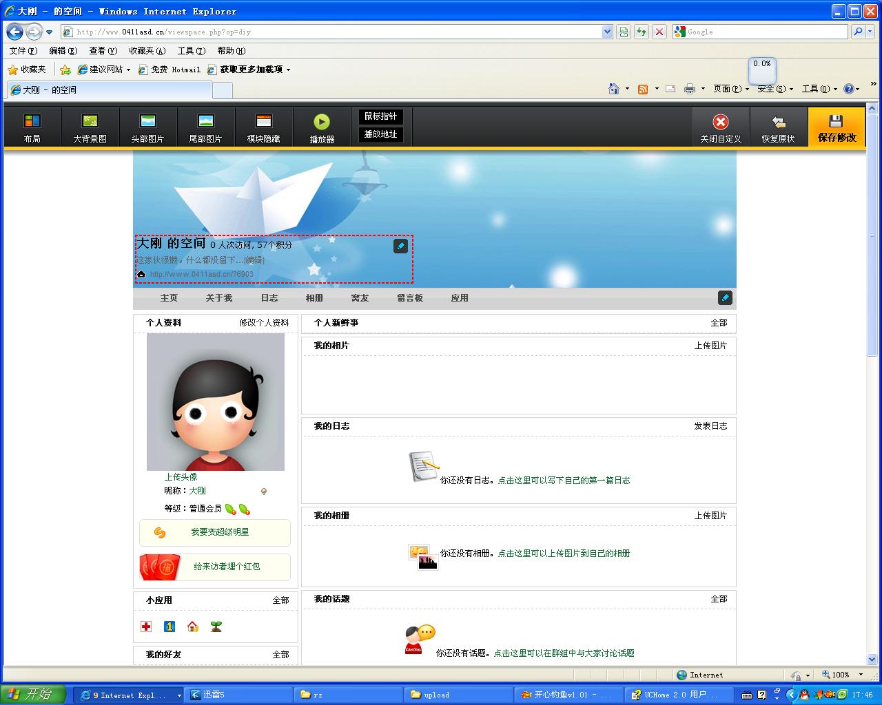Open 查看 menu
This screenshot has height=705, width=882.
[x=103, y=51]
